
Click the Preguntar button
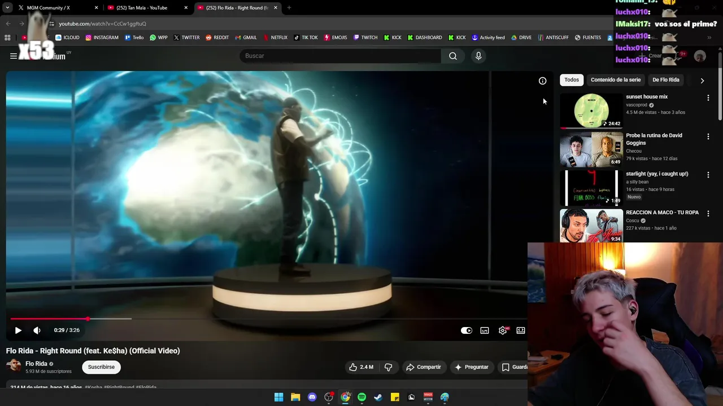coord(472,367)
